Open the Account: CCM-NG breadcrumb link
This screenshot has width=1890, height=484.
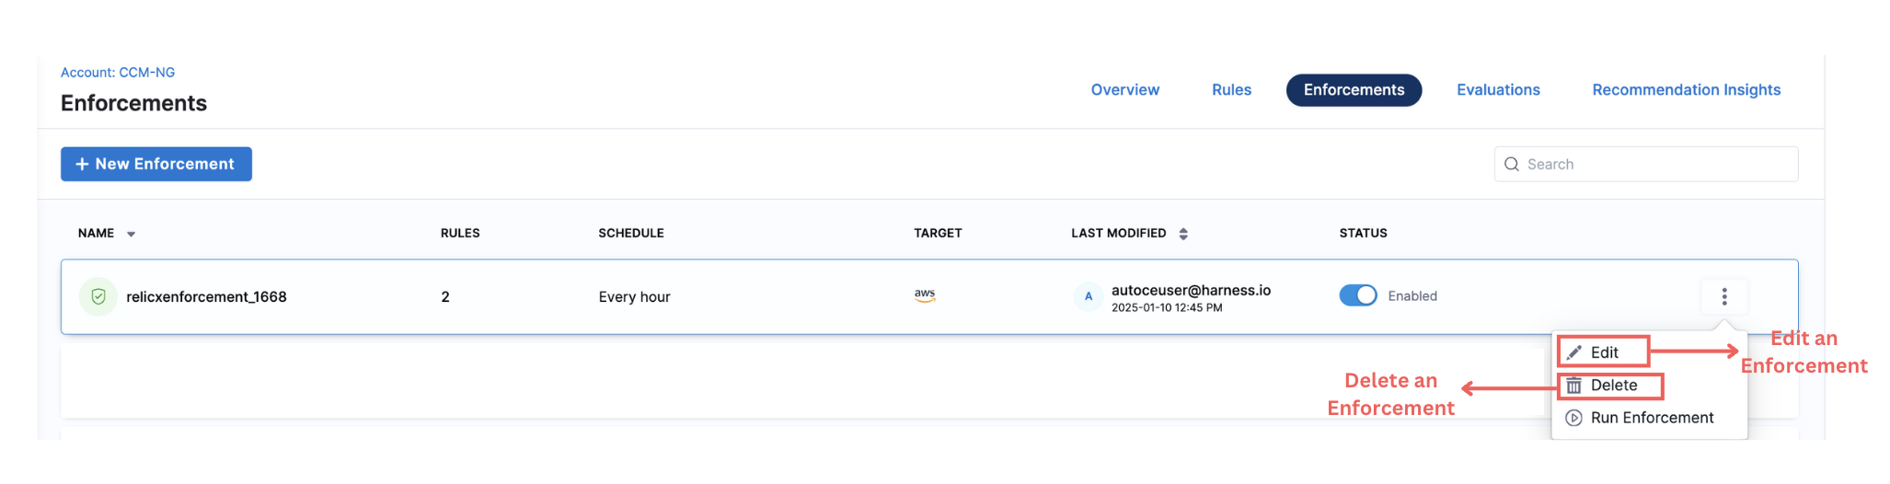tap(118, 73)
